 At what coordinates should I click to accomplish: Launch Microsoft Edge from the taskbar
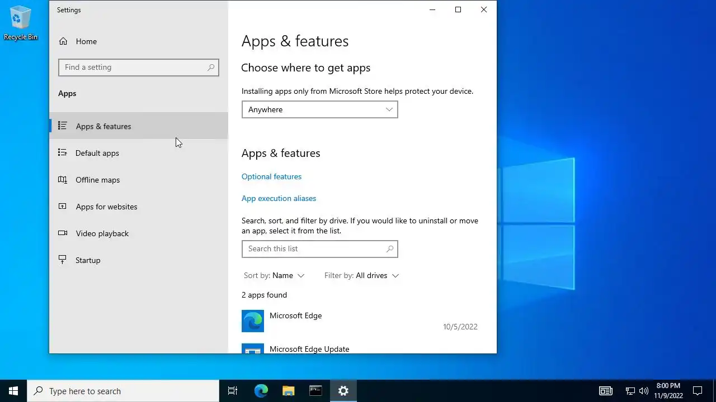click(261, 391)
